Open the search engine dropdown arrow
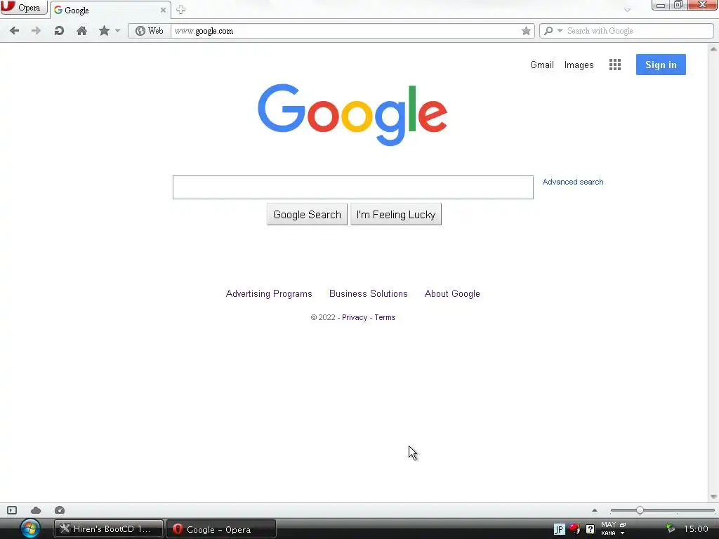This screenshot has width=719, height=539. pos(560,31)
